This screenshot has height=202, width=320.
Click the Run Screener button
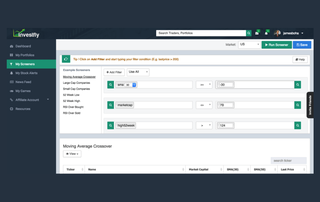tap(276, 45)
